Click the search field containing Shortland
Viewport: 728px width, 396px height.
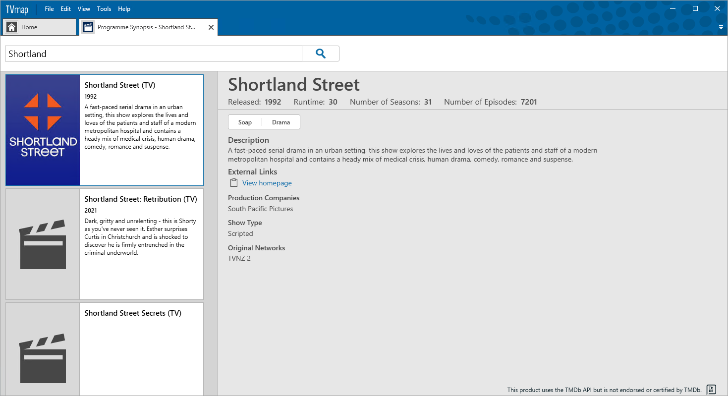(154, 54)
